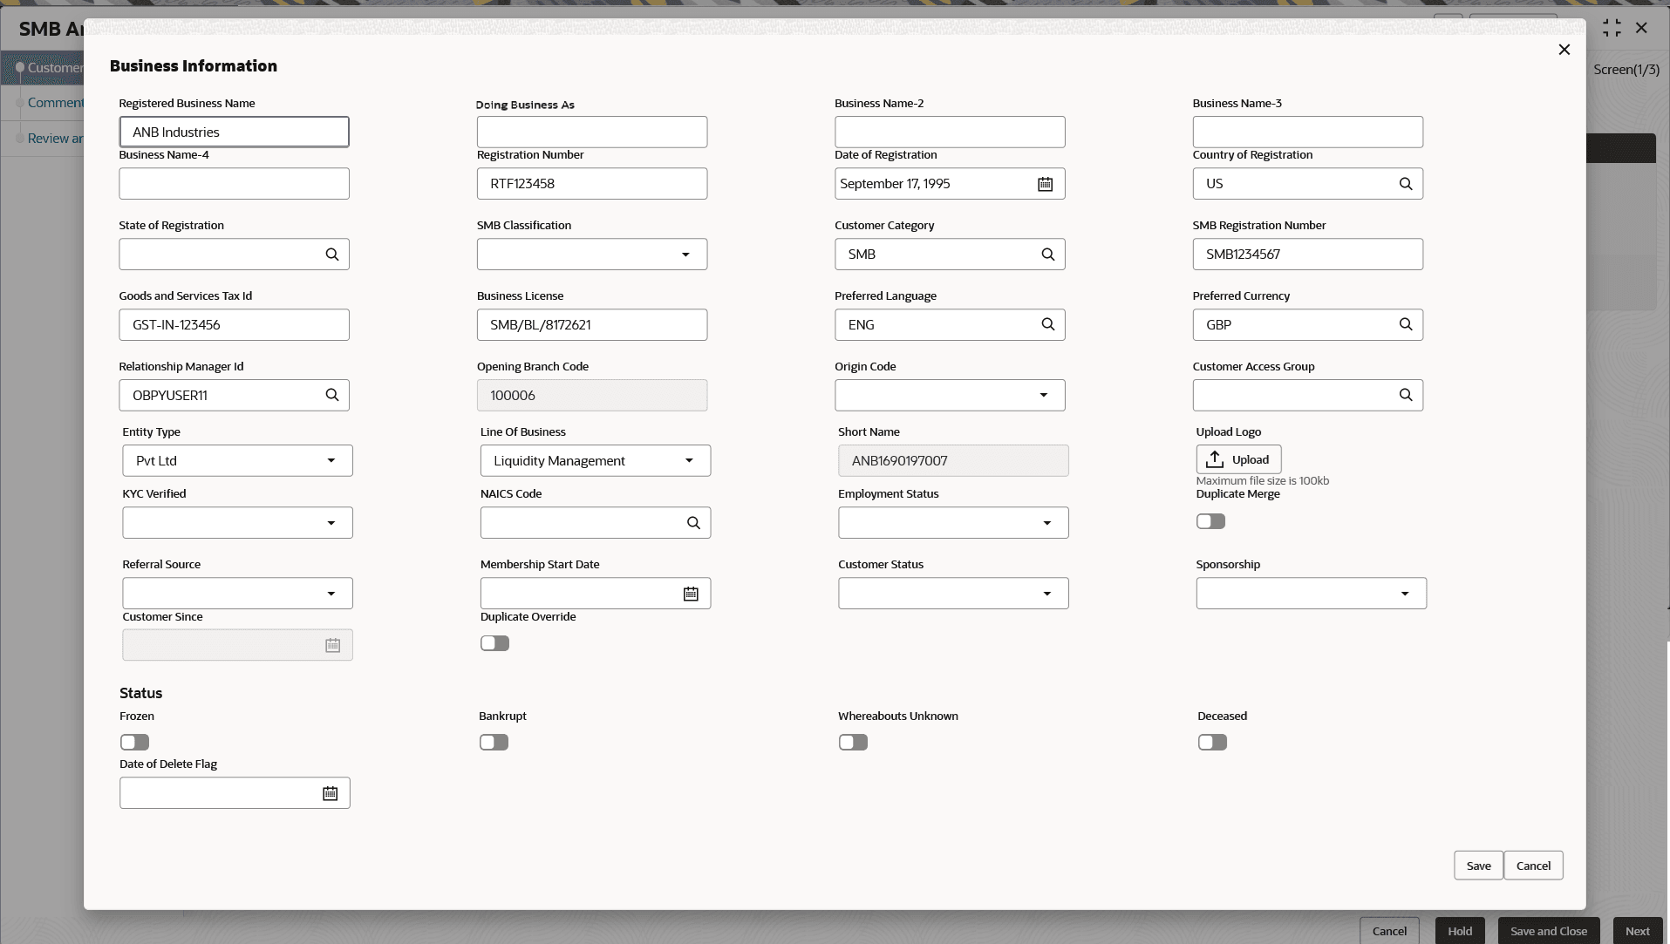Switch on the Deceased status toggle
This screenshot has height=944, width=1670.
click(x=1212, y=742)
